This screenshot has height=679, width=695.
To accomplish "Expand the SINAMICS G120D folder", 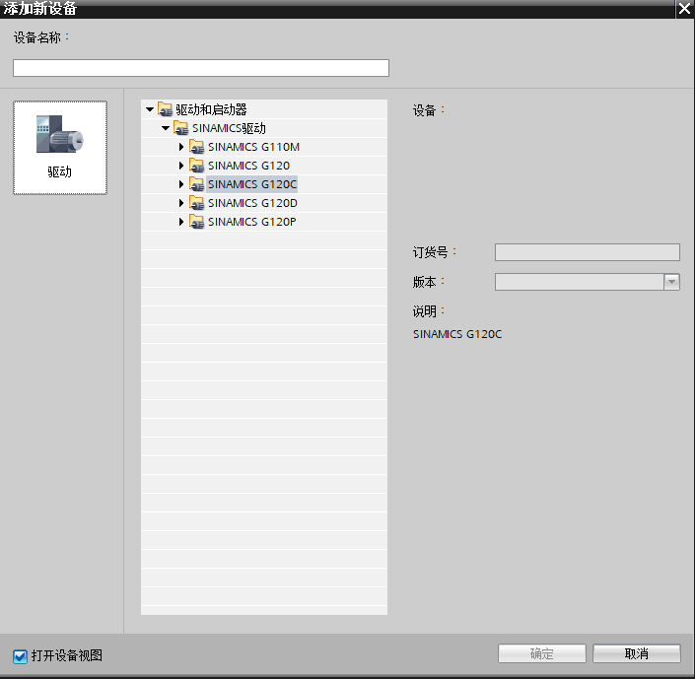I will pyautogui.click(x=181, y=203).
